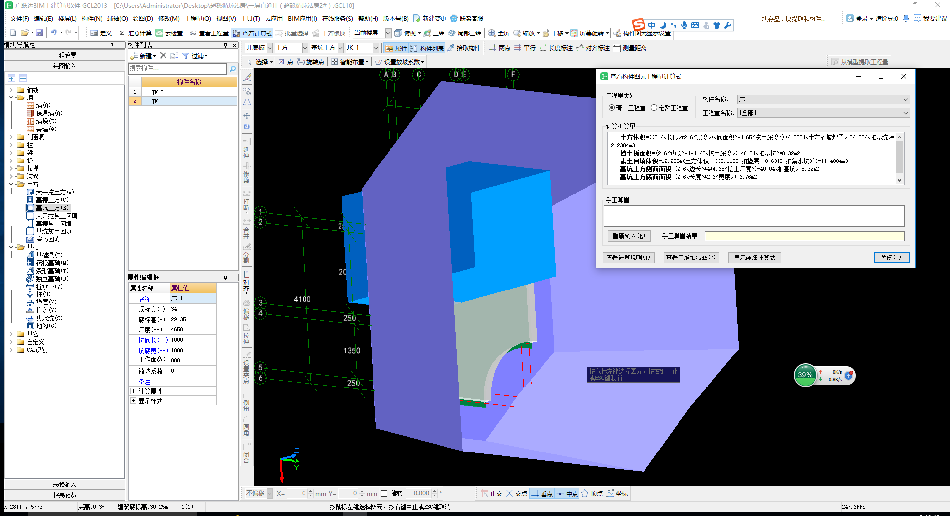
Task: Click the save file icon
Action: tap(39, 32)
